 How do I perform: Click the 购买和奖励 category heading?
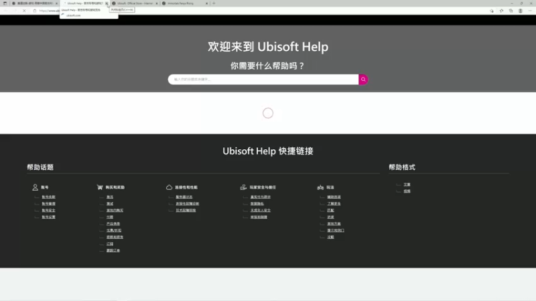point(115,187)
